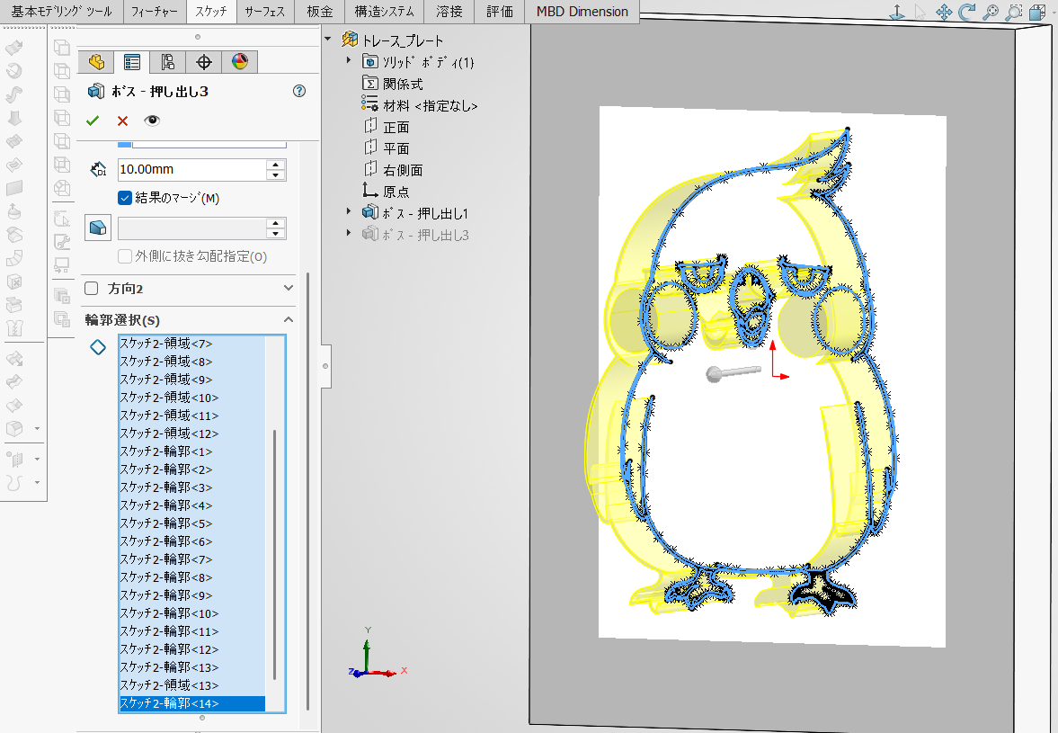
Task: Select the 原点 origin item
Action: click(386, 192)
